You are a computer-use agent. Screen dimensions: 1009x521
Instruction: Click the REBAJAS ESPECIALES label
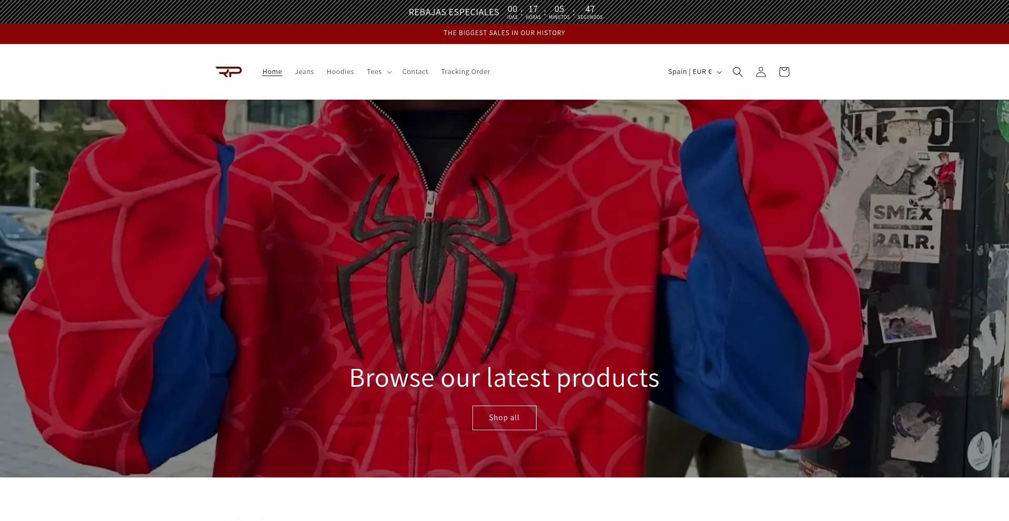coord(454,12)
